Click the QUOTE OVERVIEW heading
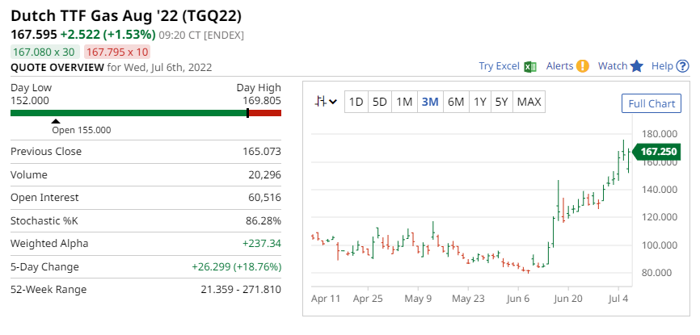The width and height of the screenshot is (700, 335). pos(57,67)
